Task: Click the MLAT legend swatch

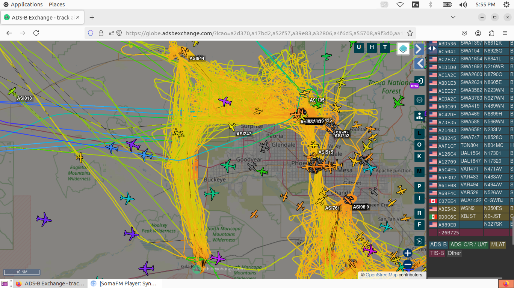Action: pos(498,244)
